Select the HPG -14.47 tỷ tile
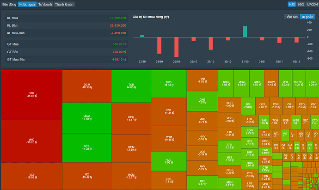Viewport: 319px width, 190px height. pos(131,118)
